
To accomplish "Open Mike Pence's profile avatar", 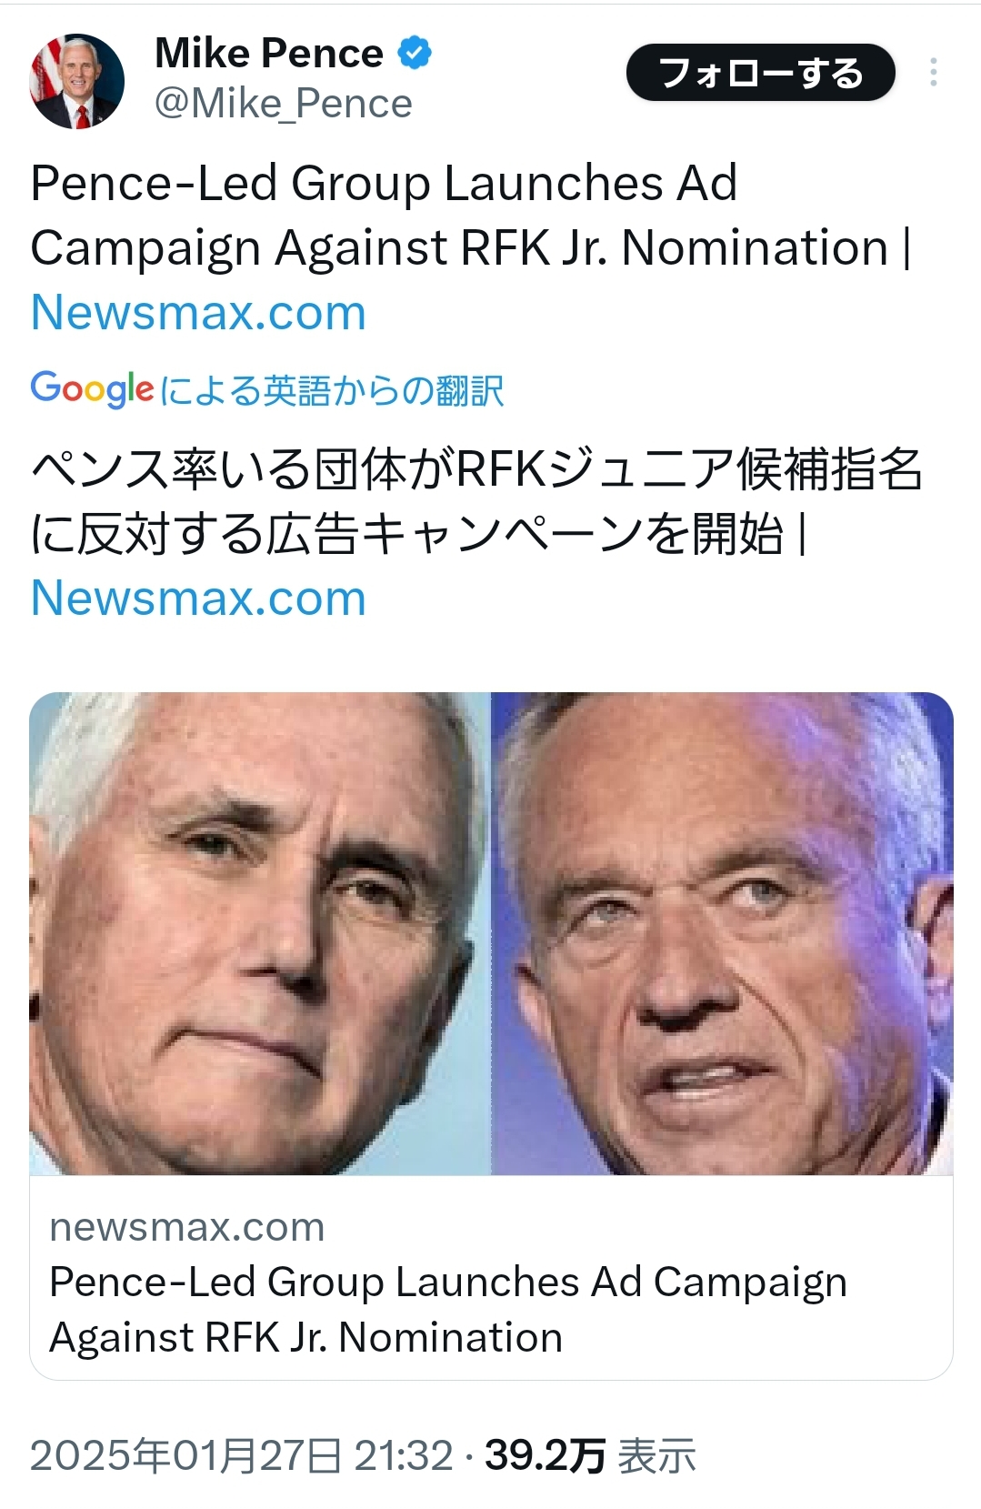I will [77, 81].
